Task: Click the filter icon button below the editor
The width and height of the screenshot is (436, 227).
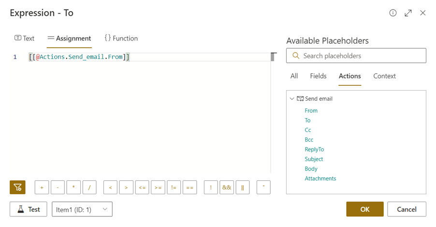Action: coord(17,187)
